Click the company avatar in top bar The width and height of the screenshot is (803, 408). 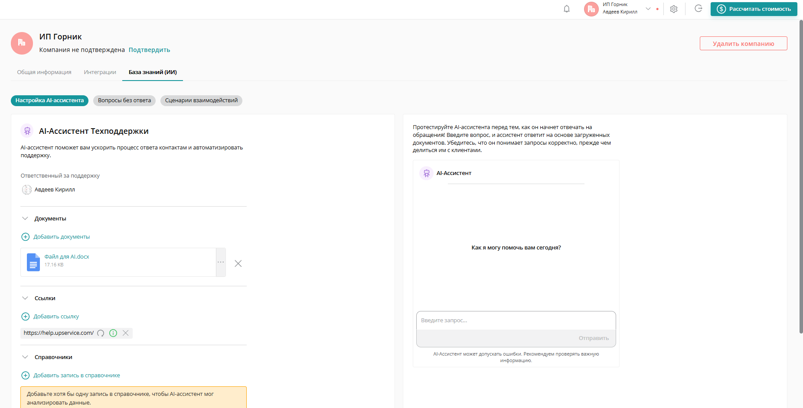(x=591, y=9)
